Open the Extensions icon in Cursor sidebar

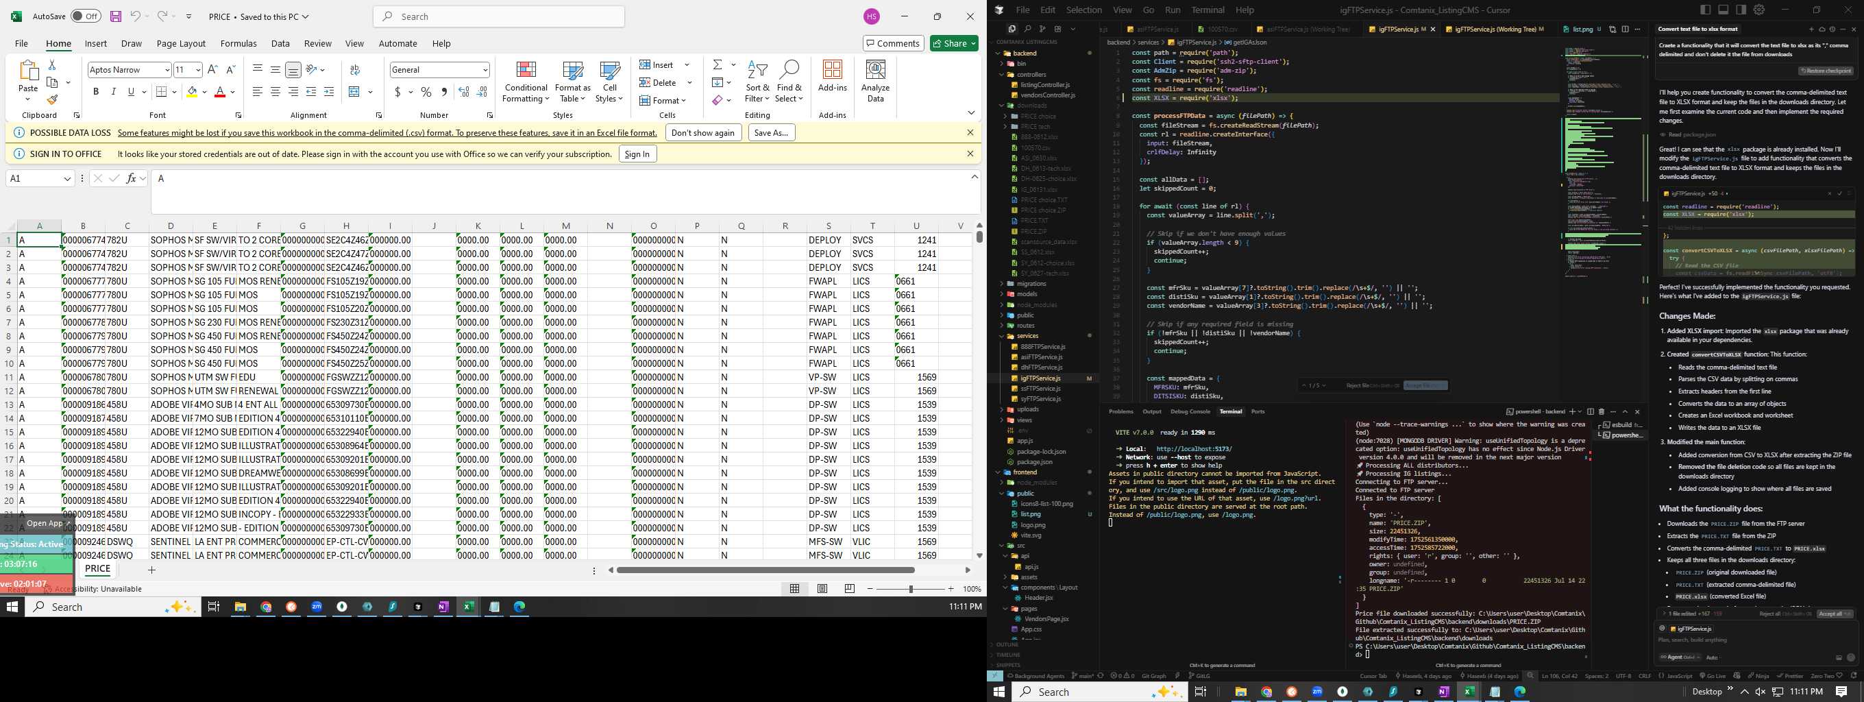pyautogui.click(x=1057, y=29)
